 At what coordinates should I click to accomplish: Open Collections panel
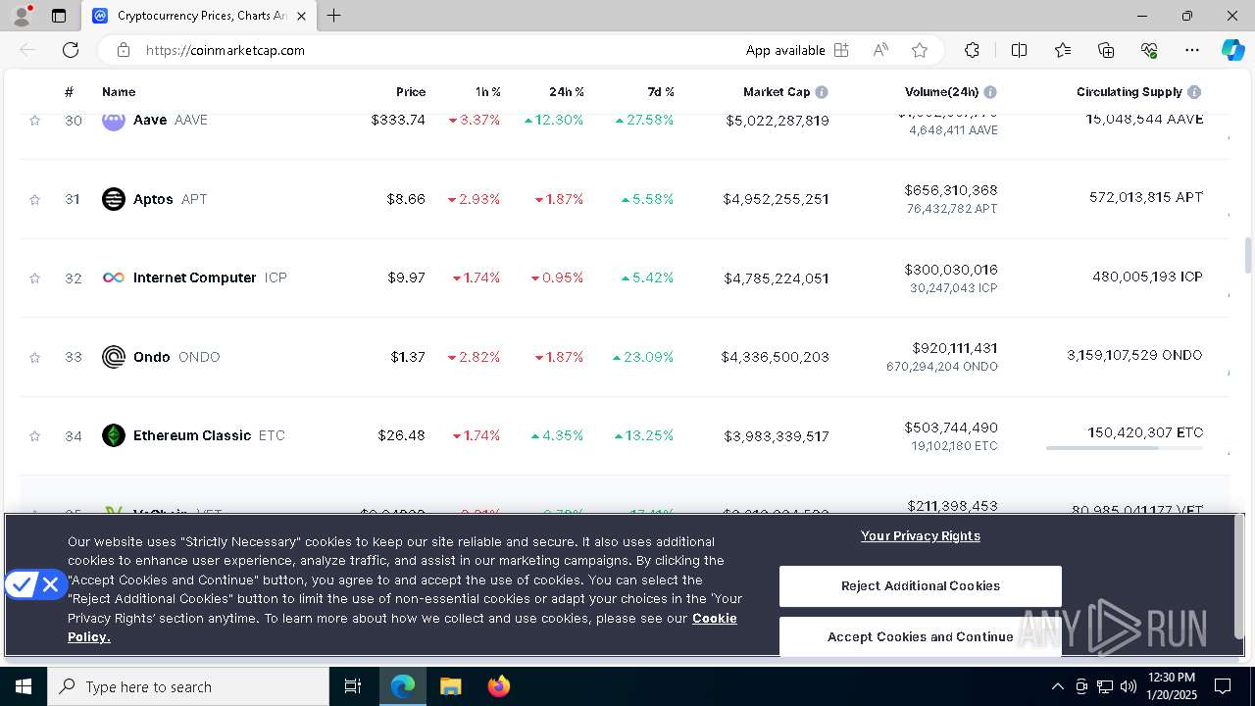[x=1106, y=50]
